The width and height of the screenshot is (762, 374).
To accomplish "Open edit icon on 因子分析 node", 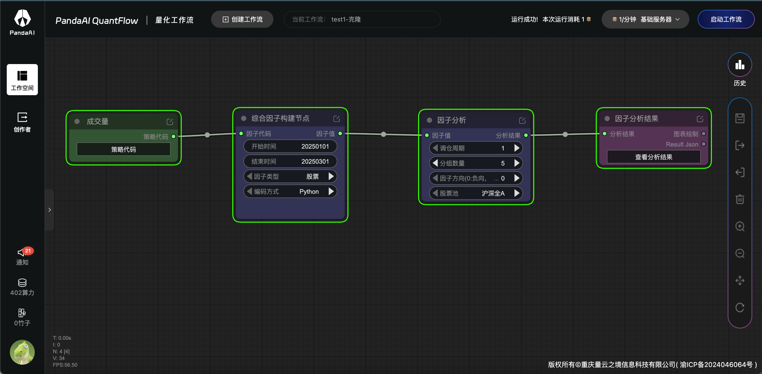I will coord(522,120).
